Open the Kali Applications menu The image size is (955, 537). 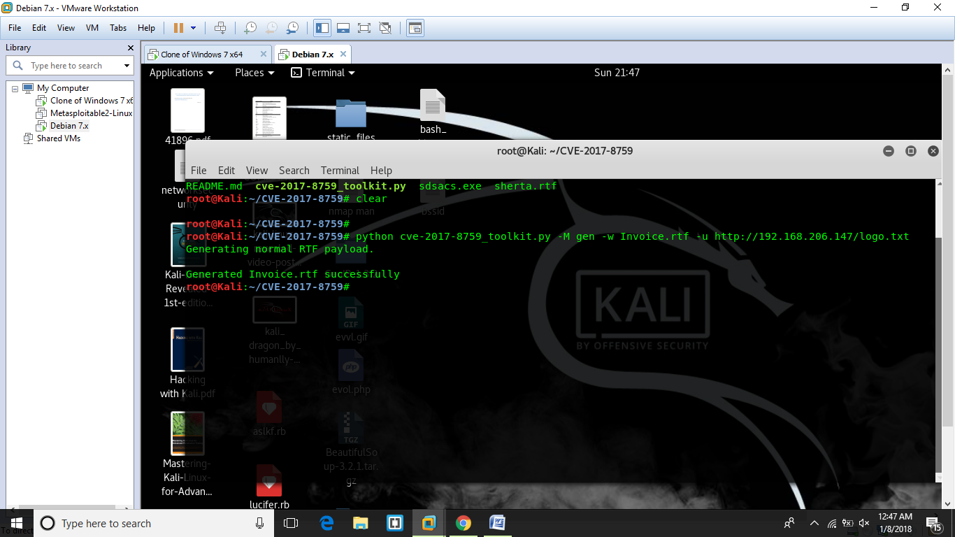click(181, 73)
